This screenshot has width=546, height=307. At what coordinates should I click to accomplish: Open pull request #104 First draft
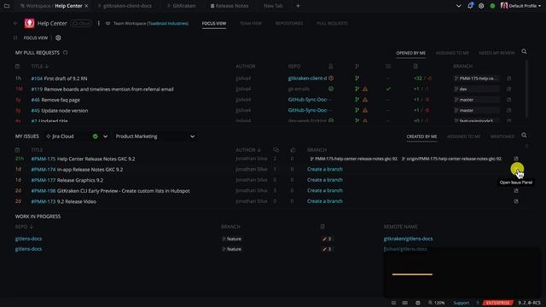[59, 78]
